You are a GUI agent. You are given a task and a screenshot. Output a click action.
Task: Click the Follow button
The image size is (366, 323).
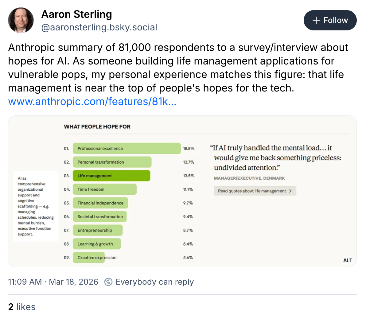pos(330,20)
